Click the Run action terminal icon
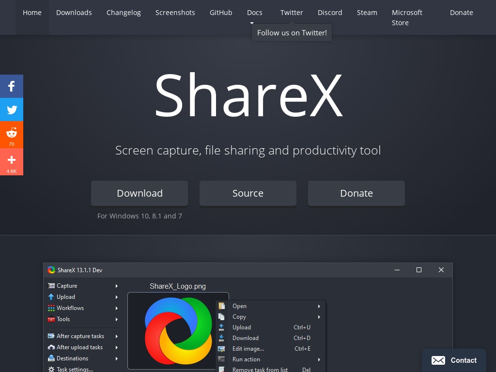The image size is (496, 372). click(x=221, y=359)
